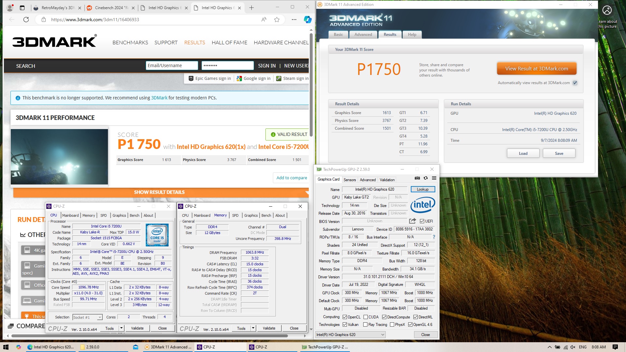Click Validate in CPU-Z Memory window
626x352 pixels.
click(269, 328)
